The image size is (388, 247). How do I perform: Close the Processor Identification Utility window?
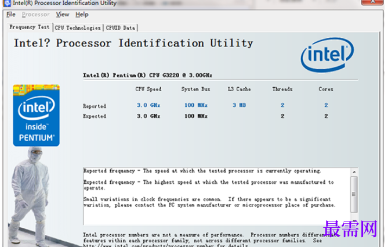click(x=372, y=2)
